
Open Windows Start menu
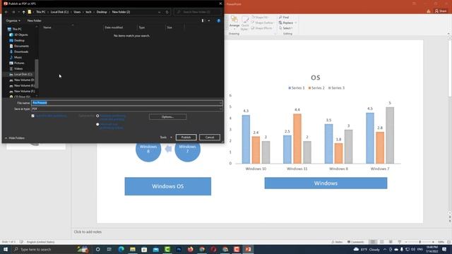tap(6, 249)
